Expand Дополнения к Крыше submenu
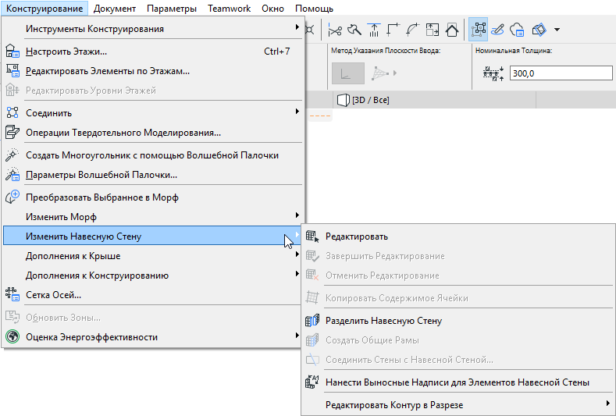 coord(152,256)
